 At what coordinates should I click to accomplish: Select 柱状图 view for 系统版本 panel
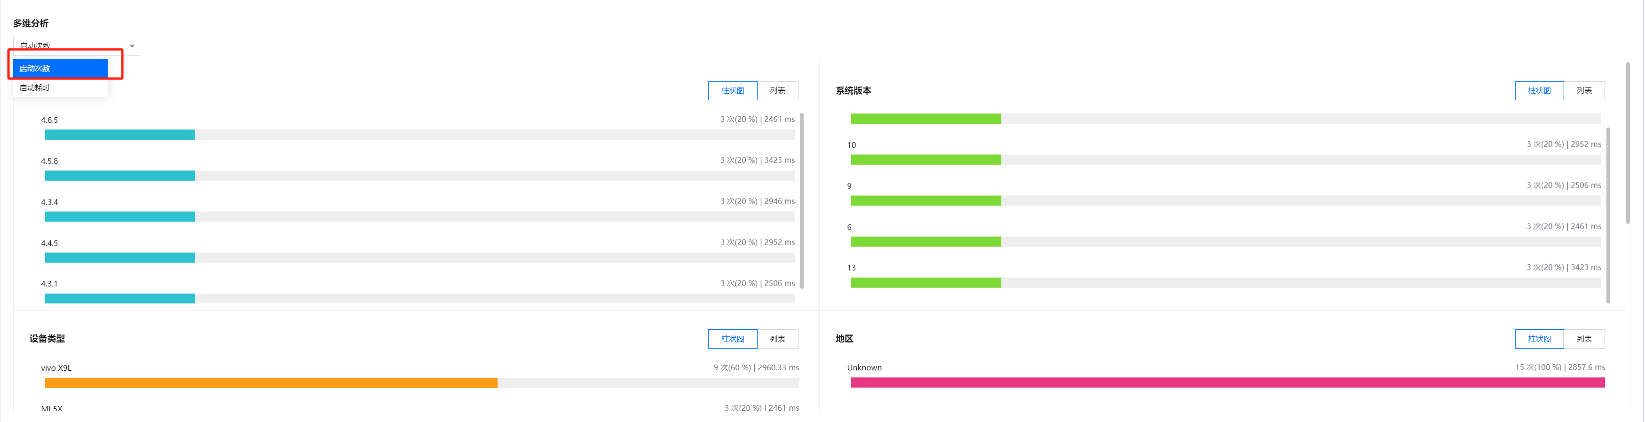click(1539, 91)
